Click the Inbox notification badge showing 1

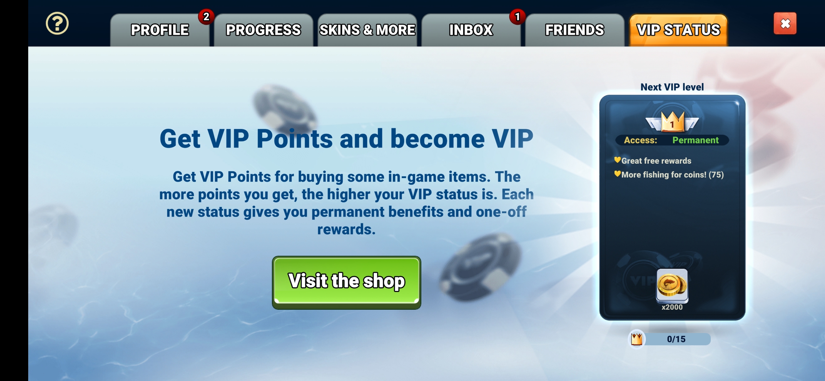pyautogui.click(x=517, y=17)
